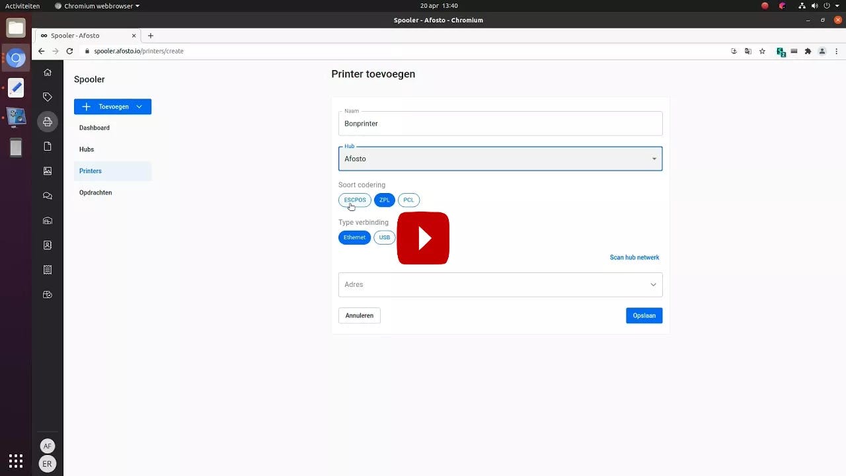This screenshot has width=846, height=476.
Task: Click the install app icon in address bar
Action: click(734, 51)
